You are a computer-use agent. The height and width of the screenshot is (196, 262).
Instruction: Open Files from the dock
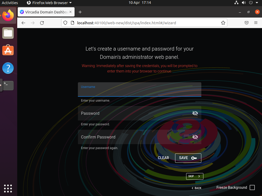(8, 33)
